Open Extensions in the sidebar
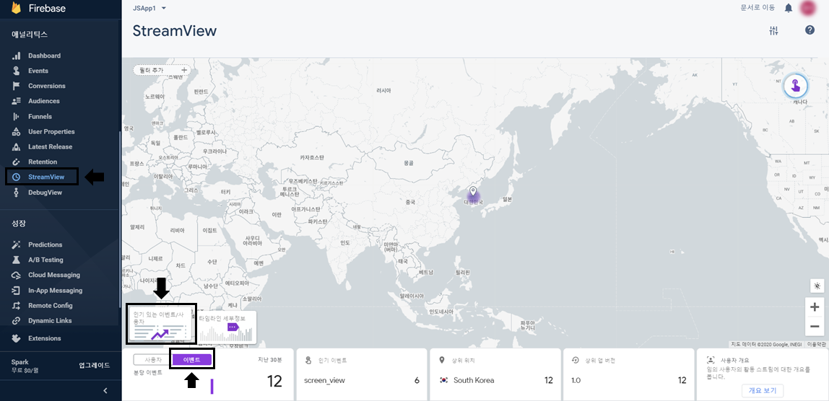Image resolution: width=829 pixels, height=401 pixels. point(45,338)
